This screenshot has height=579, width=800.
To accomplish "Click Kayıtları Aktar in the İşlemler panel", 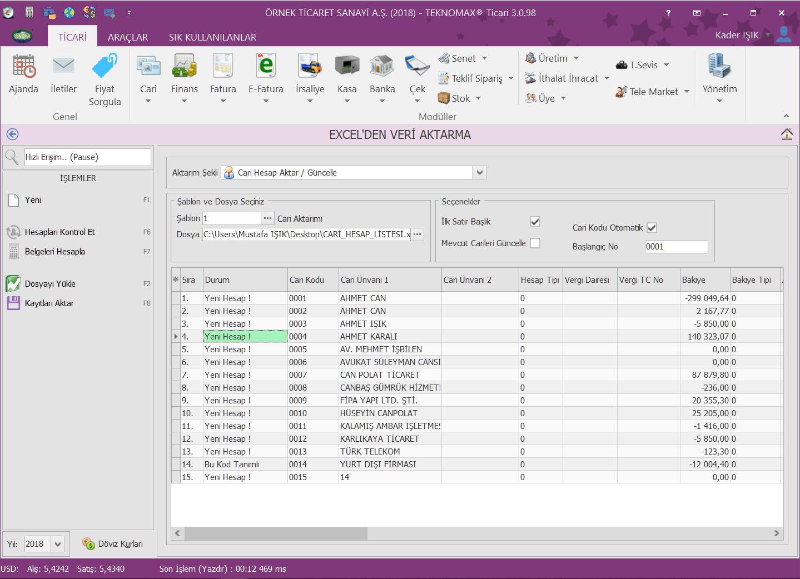I will (49, 303).
